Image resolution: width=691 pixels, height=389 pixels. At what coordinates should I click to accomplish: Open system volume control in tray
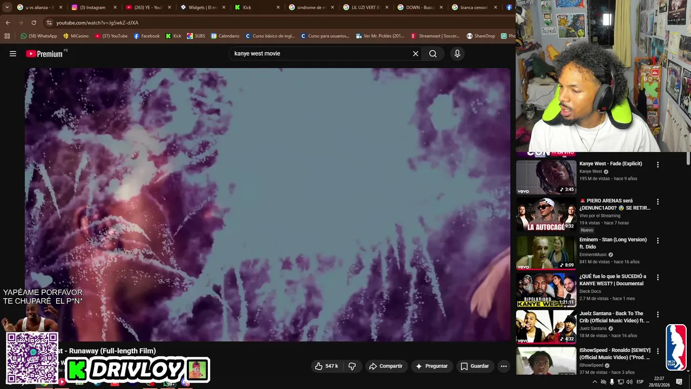point(629,382)
